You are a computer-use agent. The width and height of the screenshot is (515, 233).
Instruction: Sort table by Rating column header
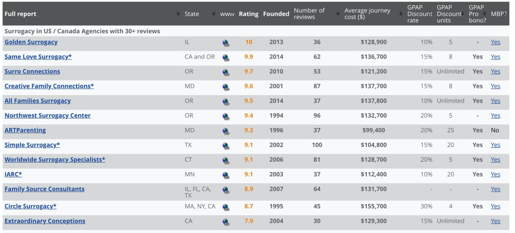click(x=248, y=14)
